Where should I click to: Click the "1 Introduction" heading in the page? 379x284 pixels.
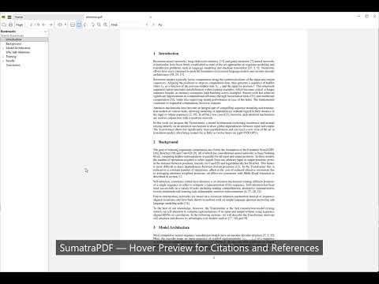click(x=166, y=54)
